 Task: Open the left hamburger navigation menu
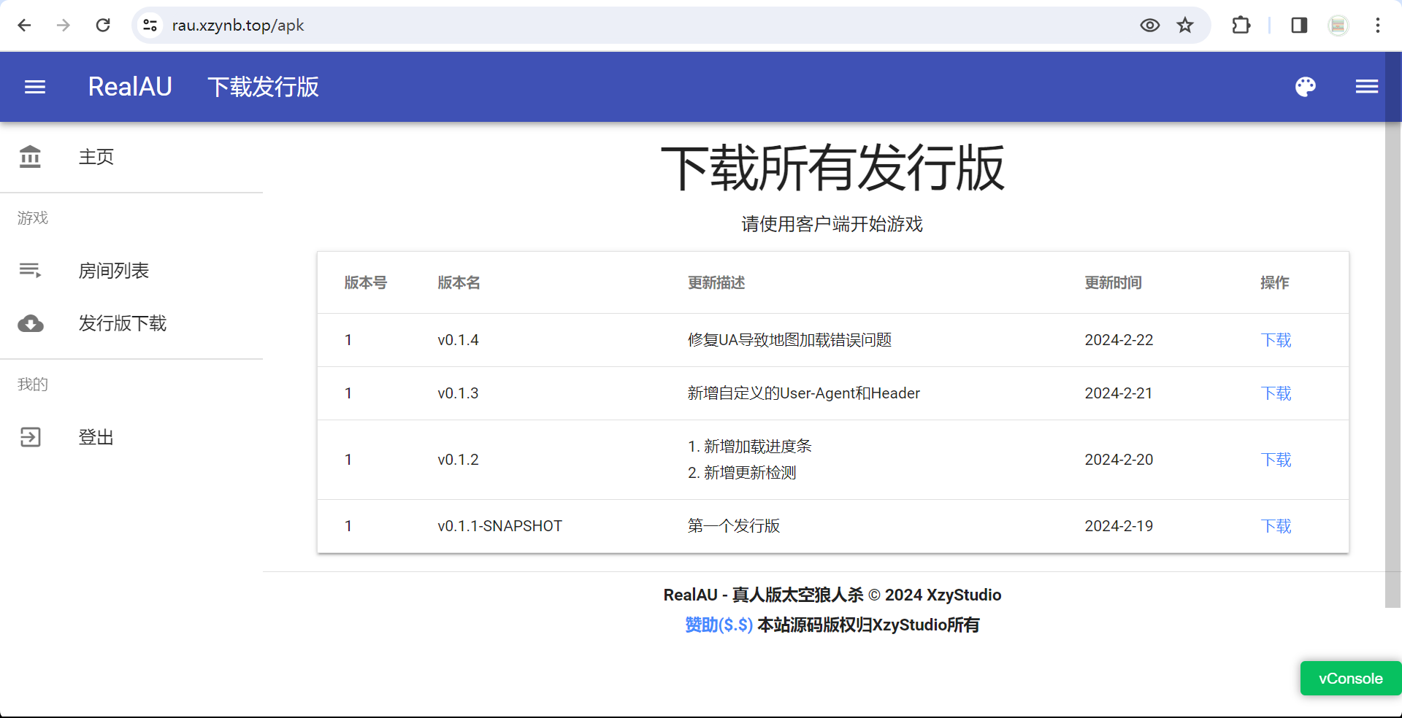[35, 87]
